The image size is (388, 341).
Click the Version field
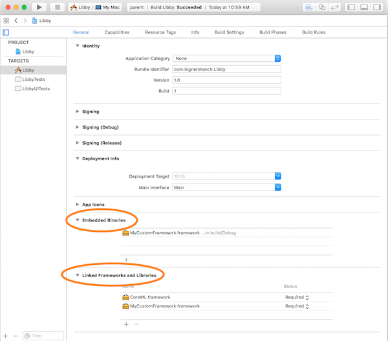tap(227, 80)
